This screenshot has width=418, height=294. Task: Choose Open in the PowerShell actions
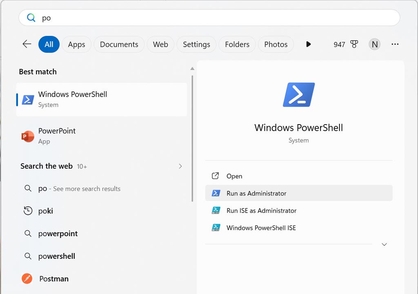(299, 176)
